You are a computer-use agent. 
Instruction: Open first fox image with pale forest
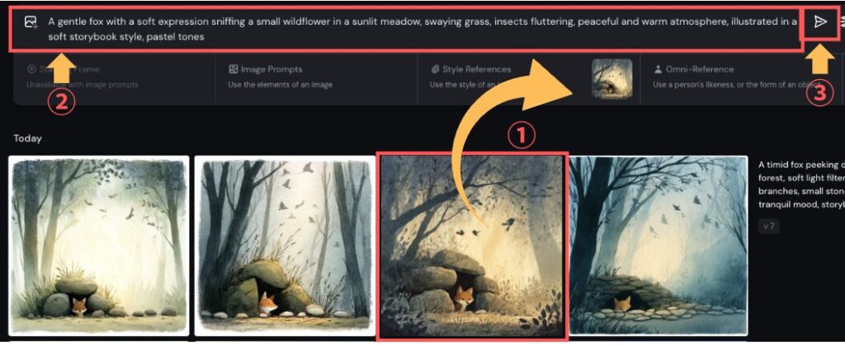coord(99,246)
